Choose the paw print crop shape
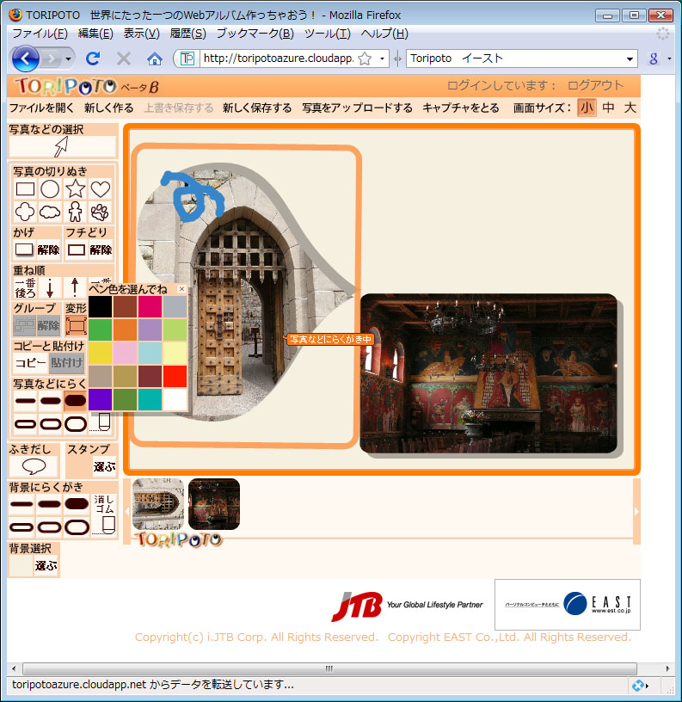Viewport: 682px width, 702px height. tap(101, 212)
